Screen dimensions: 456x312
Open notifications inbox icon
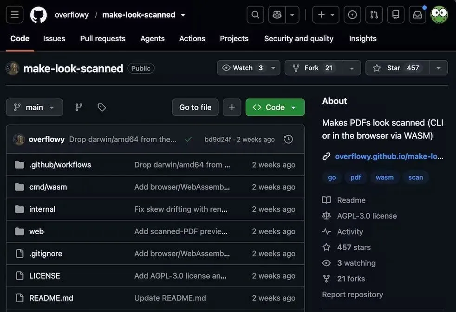[417, 14]
